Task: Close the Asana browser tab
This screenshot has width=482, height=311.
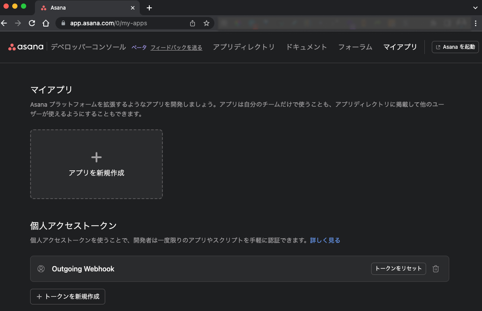Action: coord(132,8)
